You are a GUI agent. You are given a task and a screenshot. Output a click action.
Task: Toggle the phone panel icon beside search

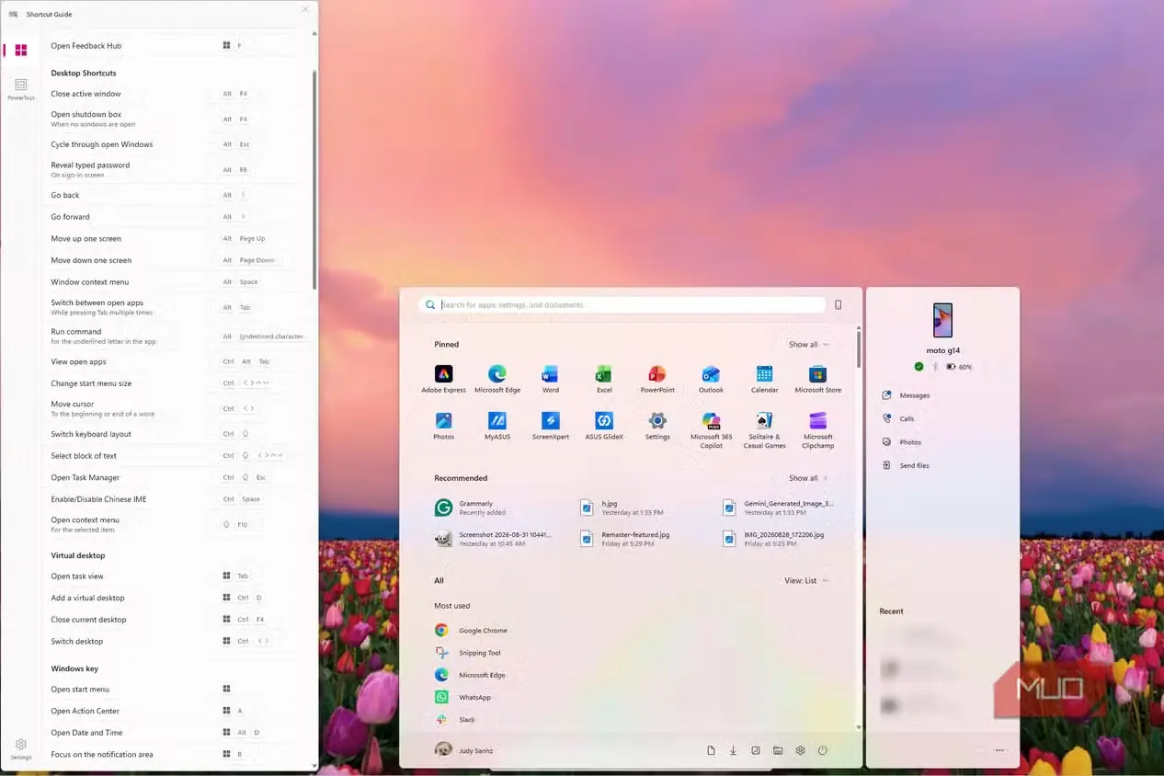point(838,305)
